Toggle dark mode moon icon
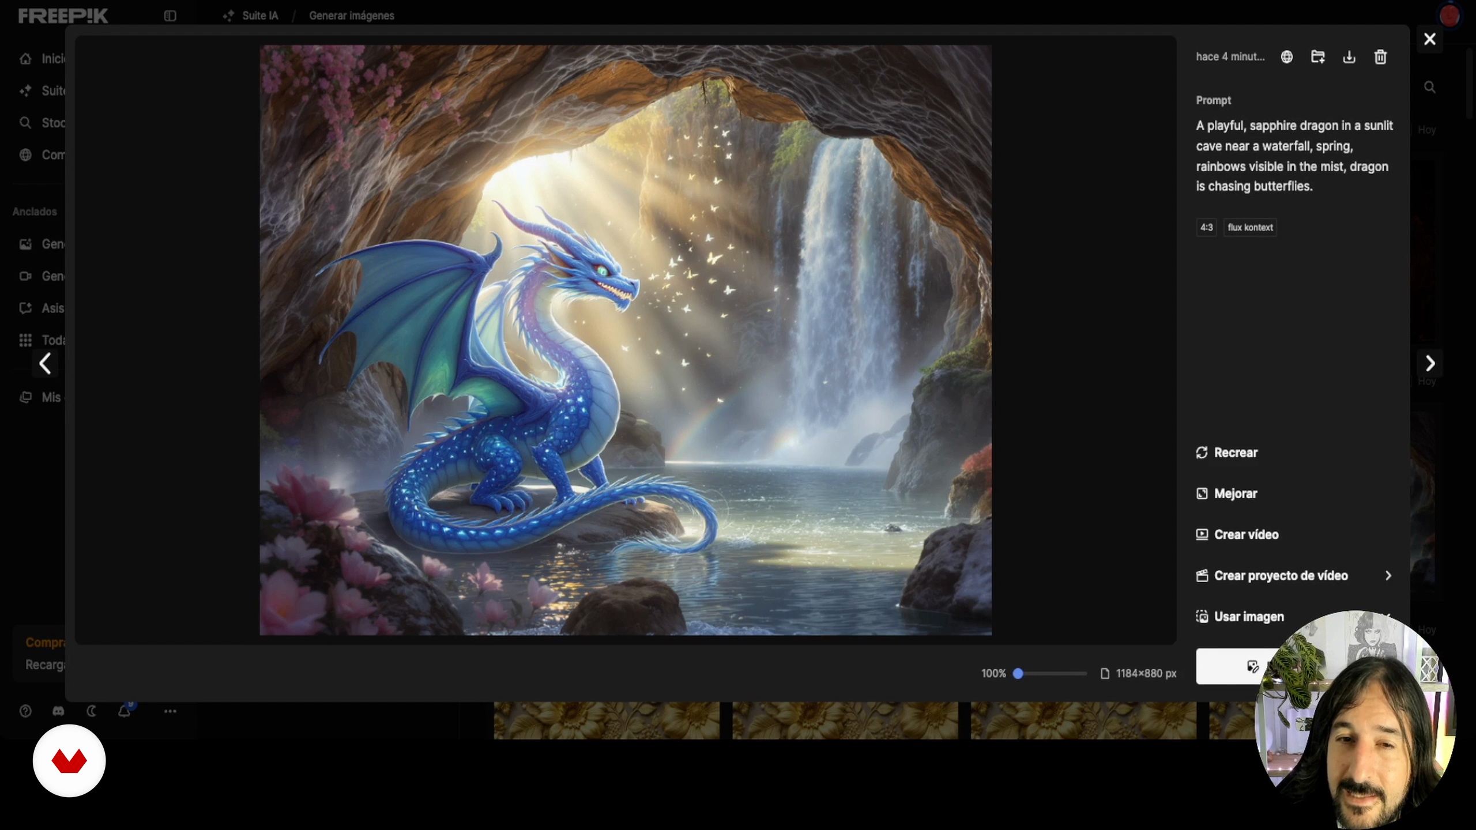Image resolution: width=1476 pixels, height=830 pixels. coord(91,711)
